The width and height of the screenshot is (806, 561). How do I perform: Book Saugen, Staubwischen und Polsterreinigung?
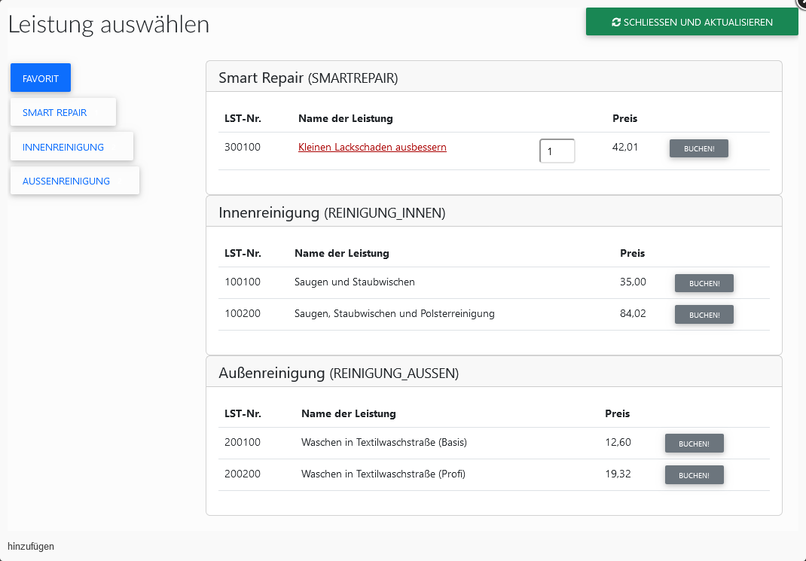coord(704,314)
